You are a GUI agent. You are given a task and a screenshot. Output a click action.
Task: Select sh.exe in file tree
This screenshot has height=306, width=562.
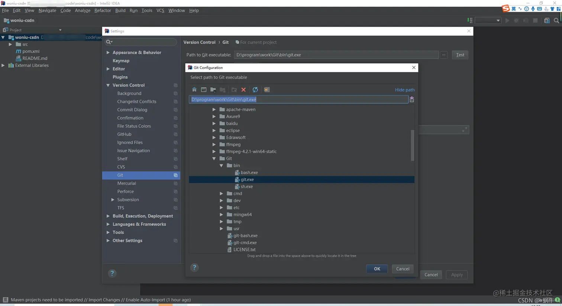point(247,187)
